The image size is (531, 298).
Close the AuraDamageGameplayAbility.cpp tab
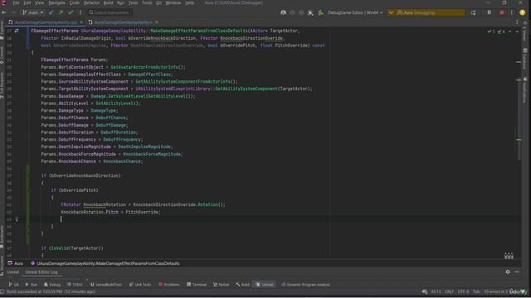point(81,22)
